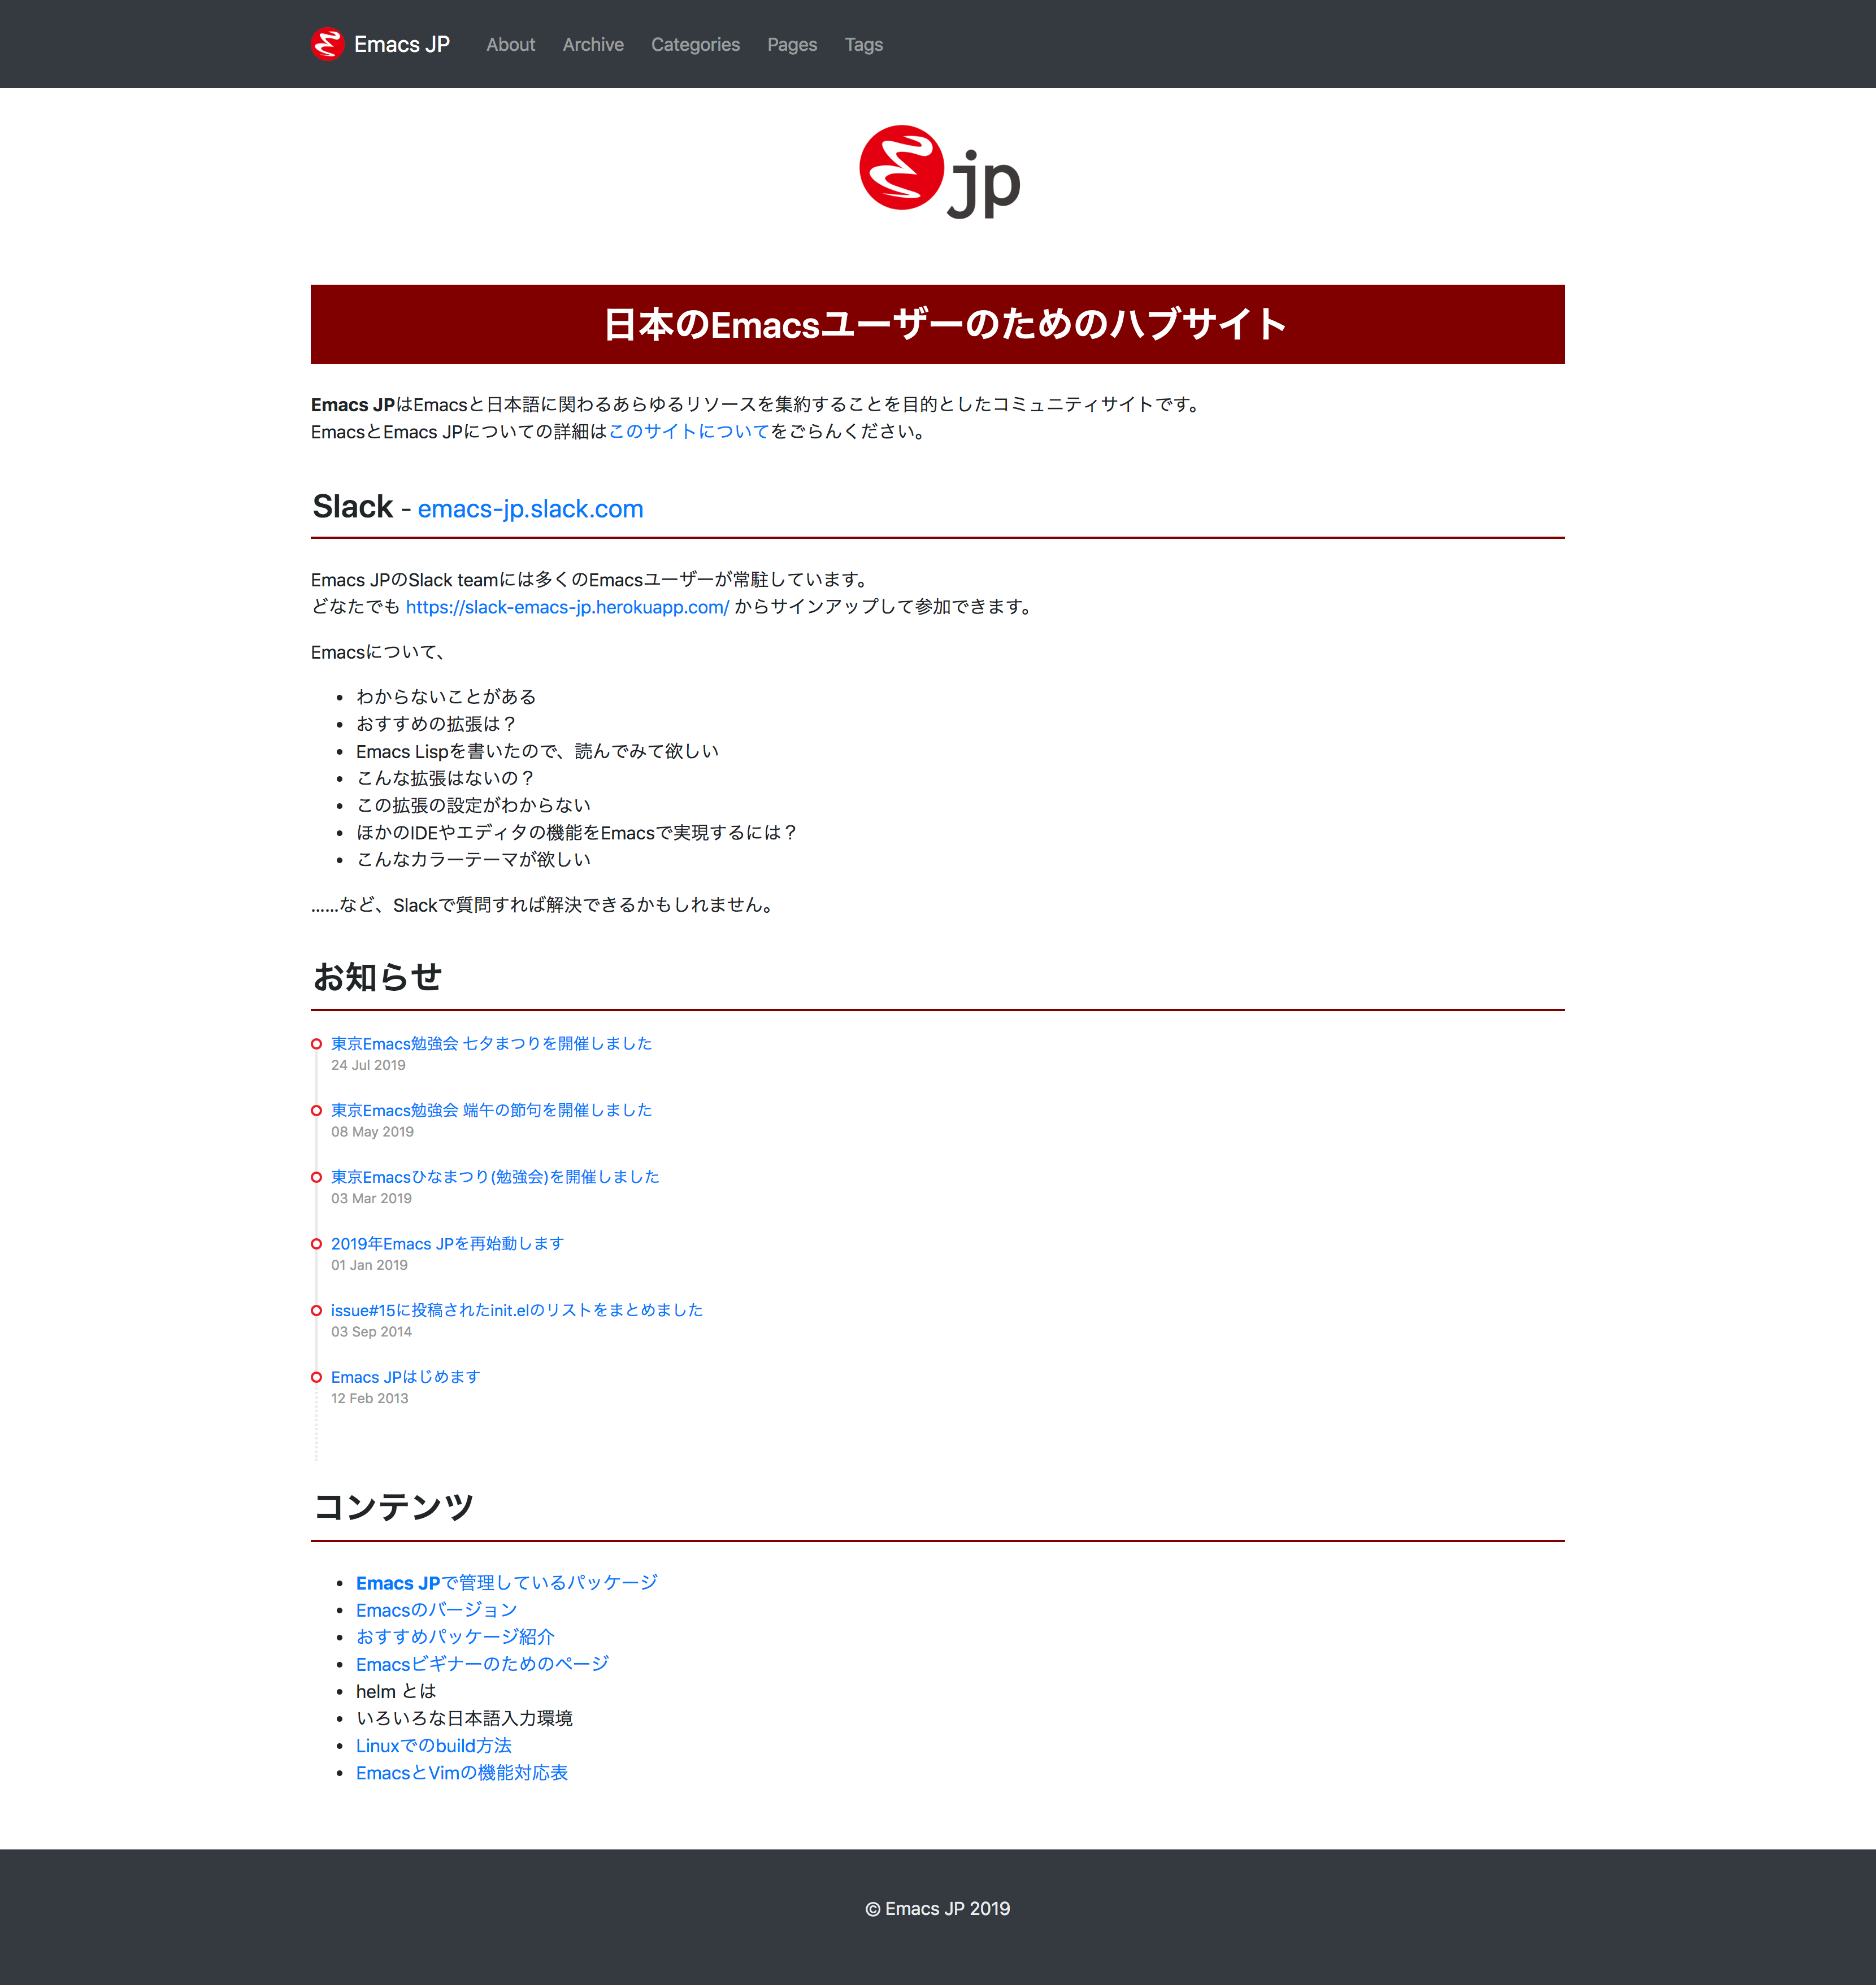This screenshot has height=1985, width=1876.
Task: Open EmacsとVimの機能対応表 link
Action: [x=461, y=1773]
